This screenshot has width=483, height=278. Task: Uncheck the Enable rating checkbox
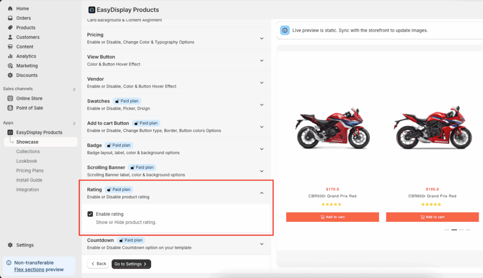[x=90, y=214]
